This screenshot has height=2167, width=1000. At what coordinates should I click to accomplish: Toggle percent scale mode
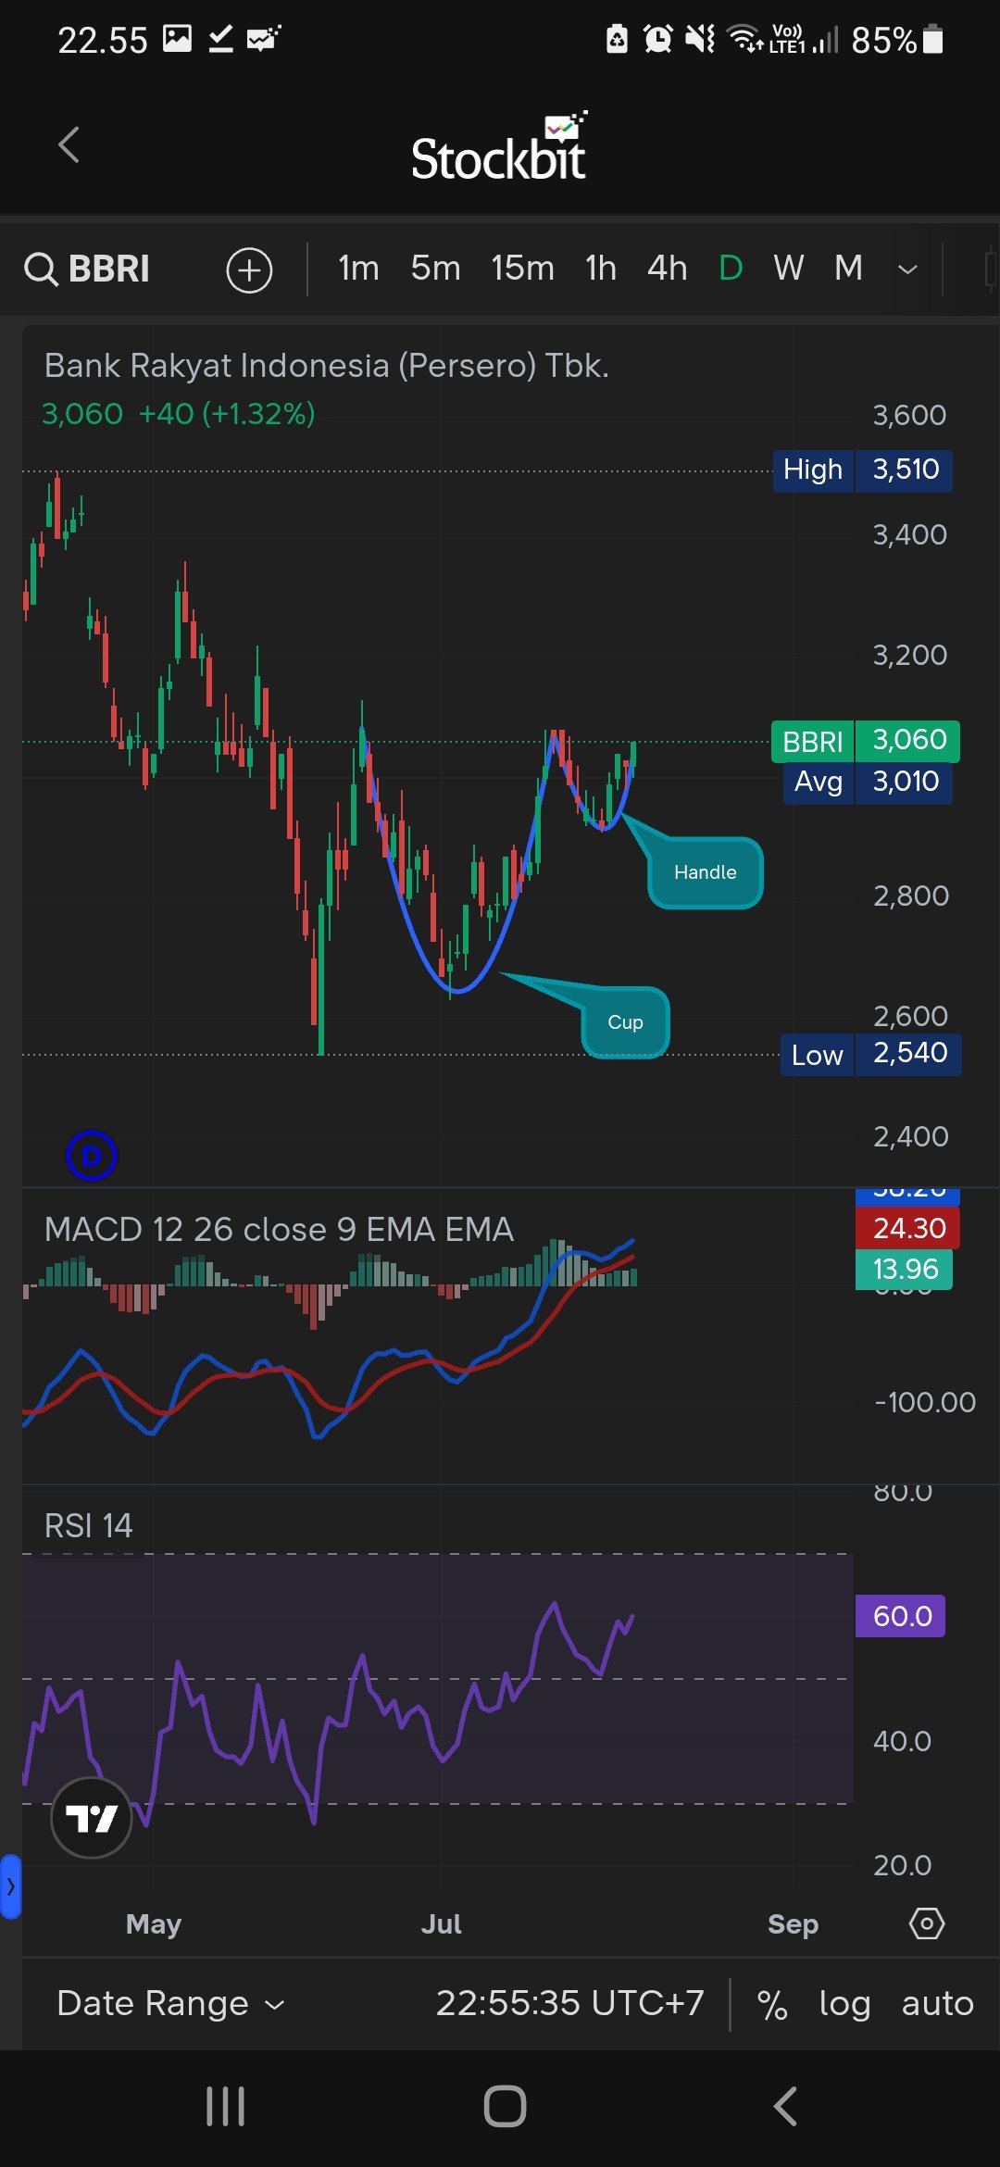click(772, 2005)
